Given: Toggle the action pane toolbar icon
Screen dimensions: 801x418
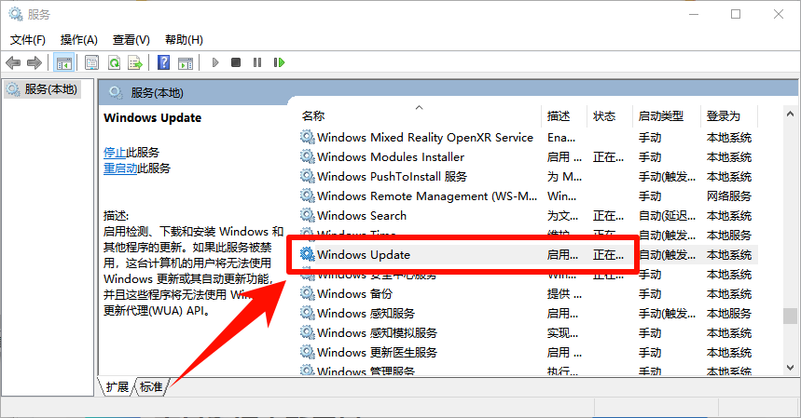Looking at the screenshot, I should pos(186,62).
